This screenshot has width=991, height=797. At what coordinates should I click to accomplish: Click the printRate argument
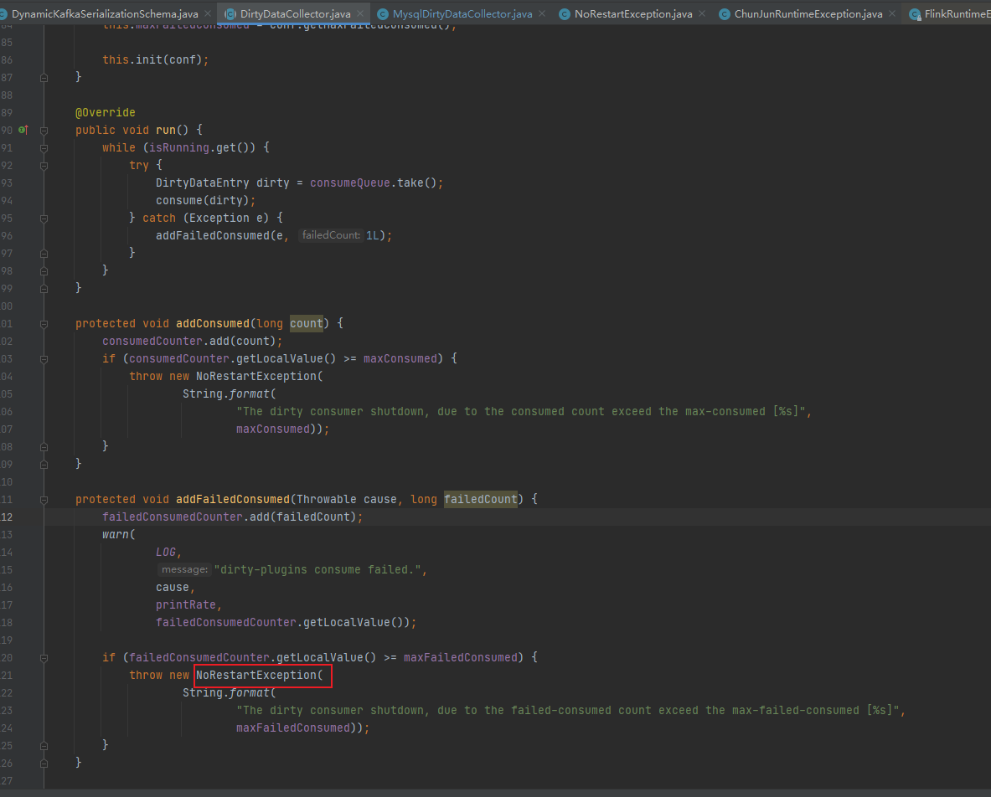186,604
